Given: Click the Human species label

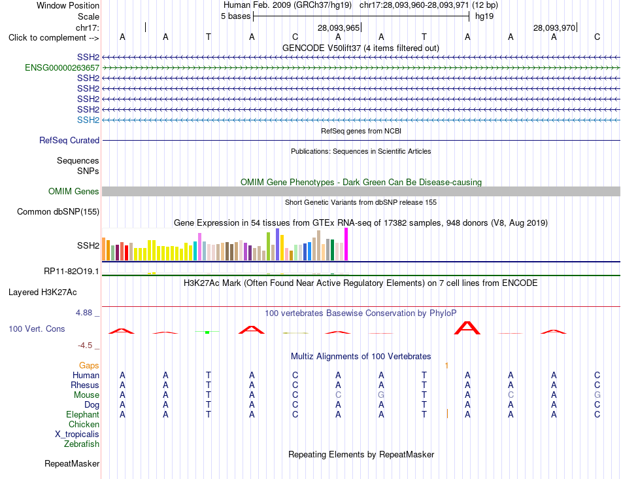Looking at the screenshot, I should coord(86,375).
